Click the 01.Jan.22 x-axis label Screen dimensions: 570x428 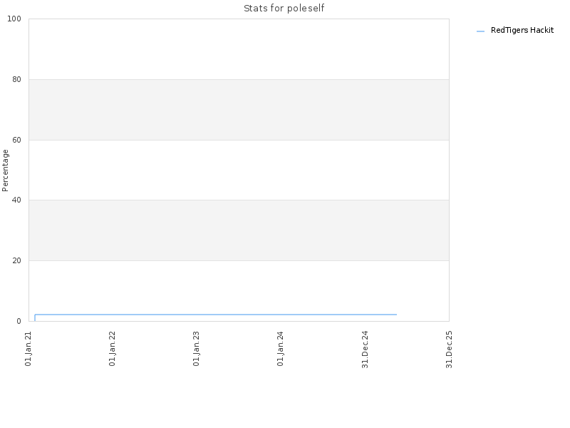point(113,349)
